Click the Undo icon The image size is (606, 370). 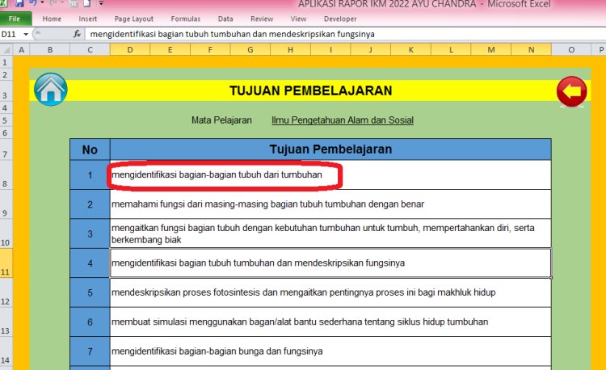click(x=32, y=4)
